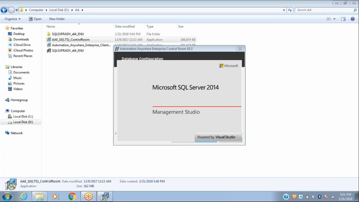The image size is (359, 202).
Task: Open the Videos library
Action: point(18,89)
